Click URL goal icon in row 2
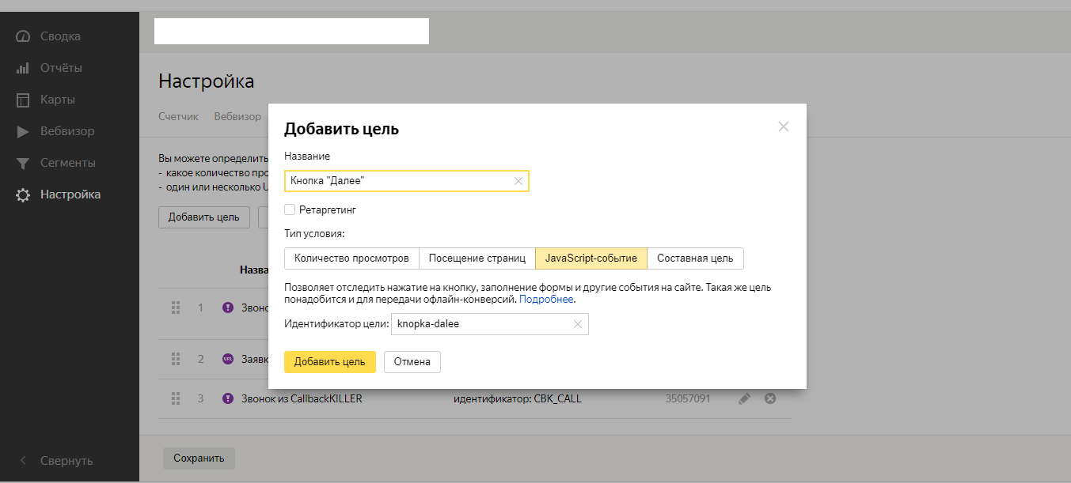 (x=228, y=359)
